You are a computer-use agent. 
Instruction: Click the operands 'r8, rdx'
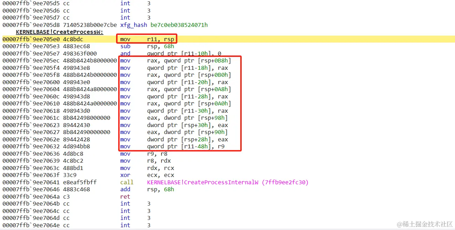click(x=159, y=161)
